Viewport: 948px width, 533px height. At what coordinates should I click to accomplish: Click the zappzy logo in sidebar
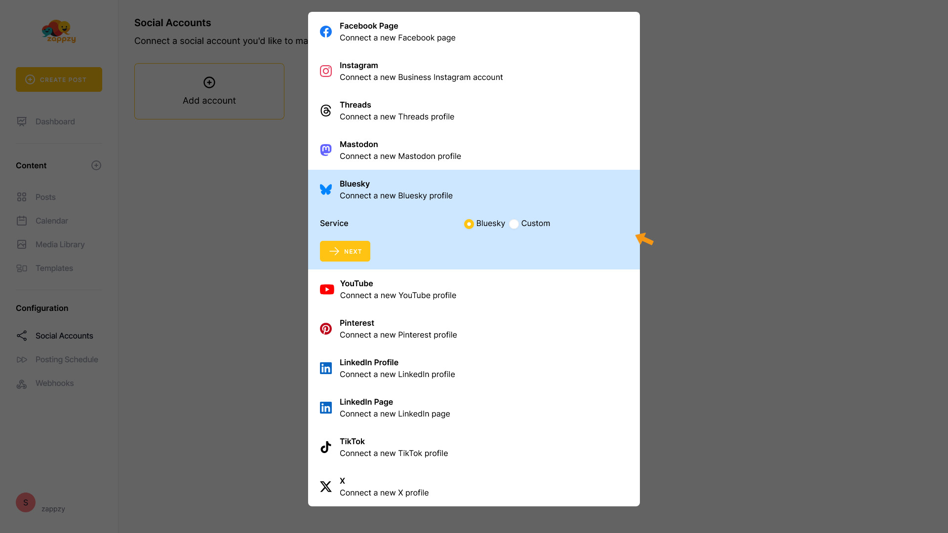click(x=59, y=31)
